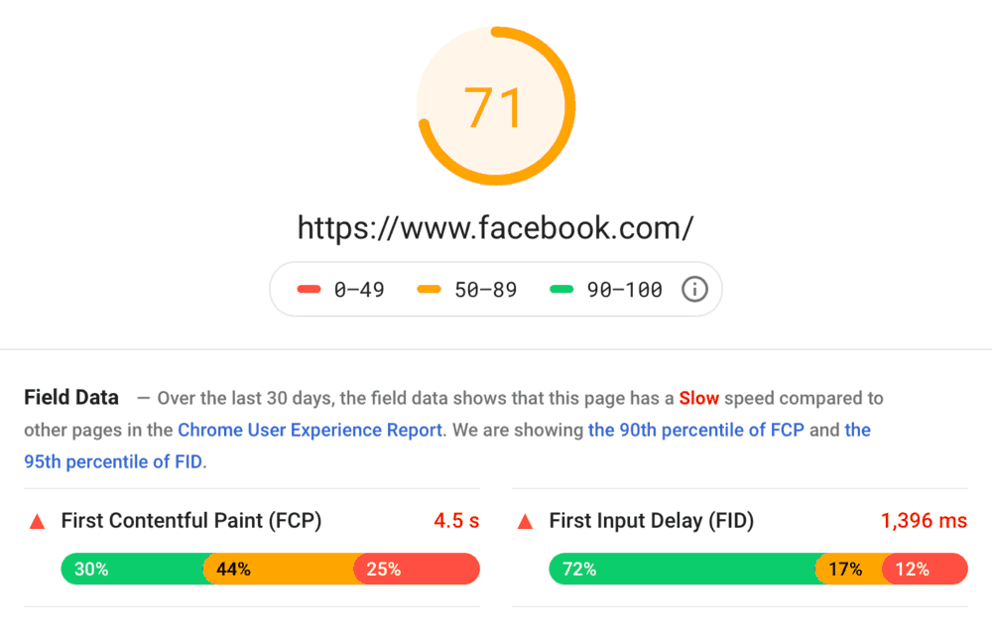
Task: Click the red warning triangle beside FID
Action: pyautogui.click(x=525, y=520)
